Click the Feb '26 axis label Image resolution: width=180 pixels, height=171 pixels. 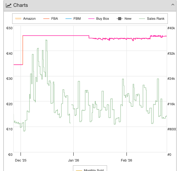pyautogui.click(x=126, y=160)
